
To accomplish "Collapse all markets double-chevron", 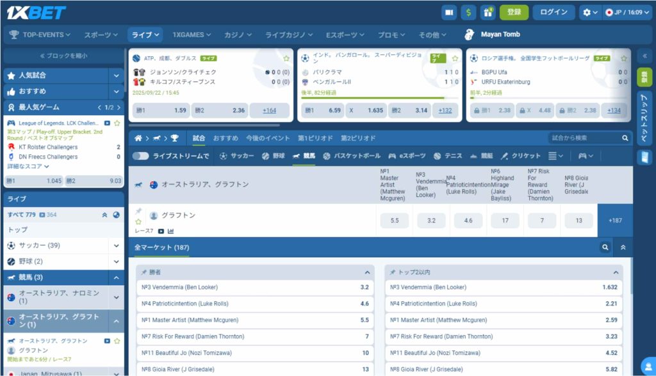I will click(x=623, y=247).
